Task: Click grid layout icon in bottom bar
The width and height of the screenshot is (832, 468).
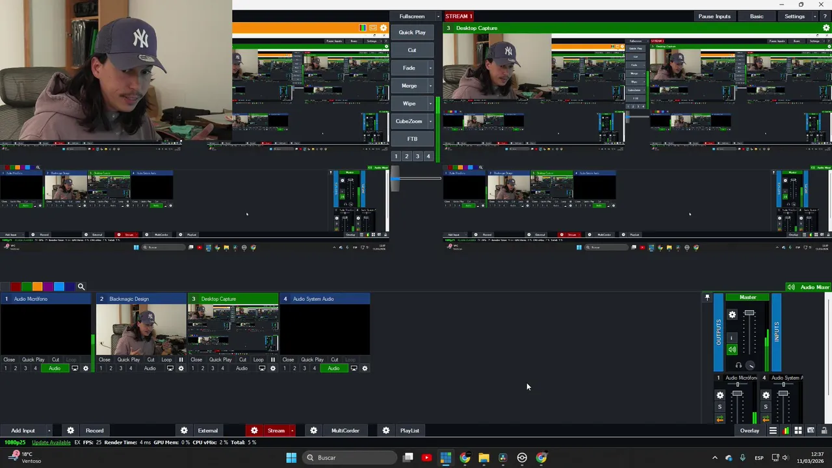Action: point(798,430)
